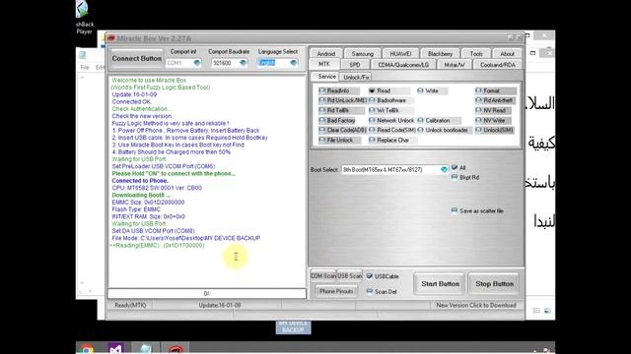Click the Stop Button

494,284
